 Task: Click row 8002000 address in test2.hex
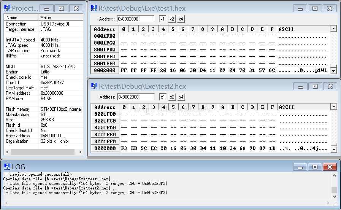105,148
